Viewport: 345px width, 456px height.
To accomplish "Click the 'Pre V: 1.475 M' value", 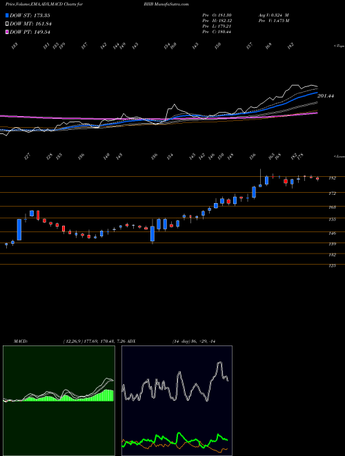I will 273,21.
